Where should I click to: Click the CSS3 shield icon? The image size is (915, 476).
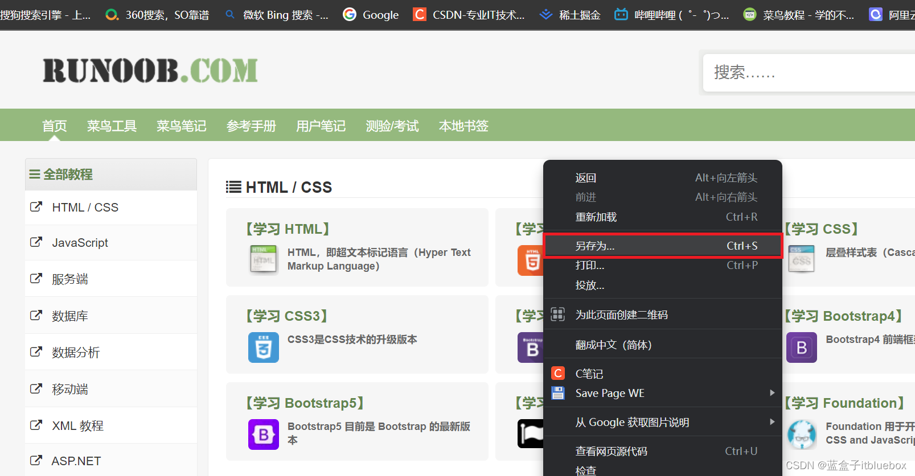pos(264,347)
